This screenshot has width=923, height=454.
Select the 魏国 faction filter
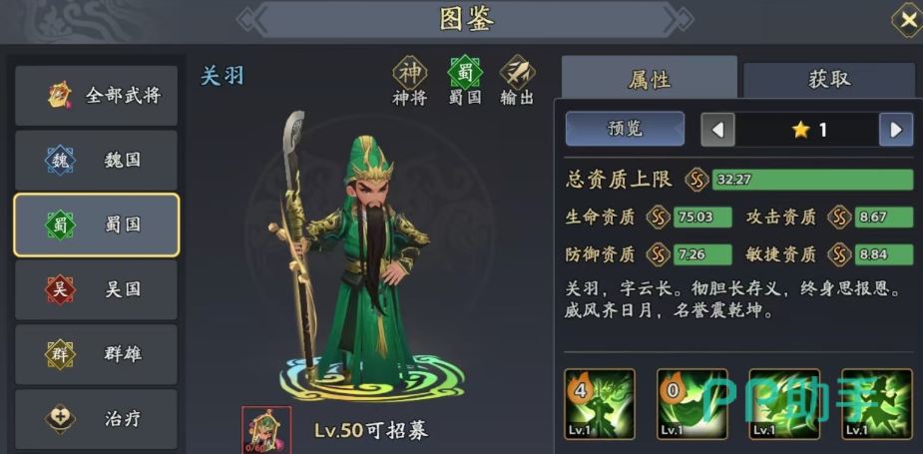click(97, 161)
